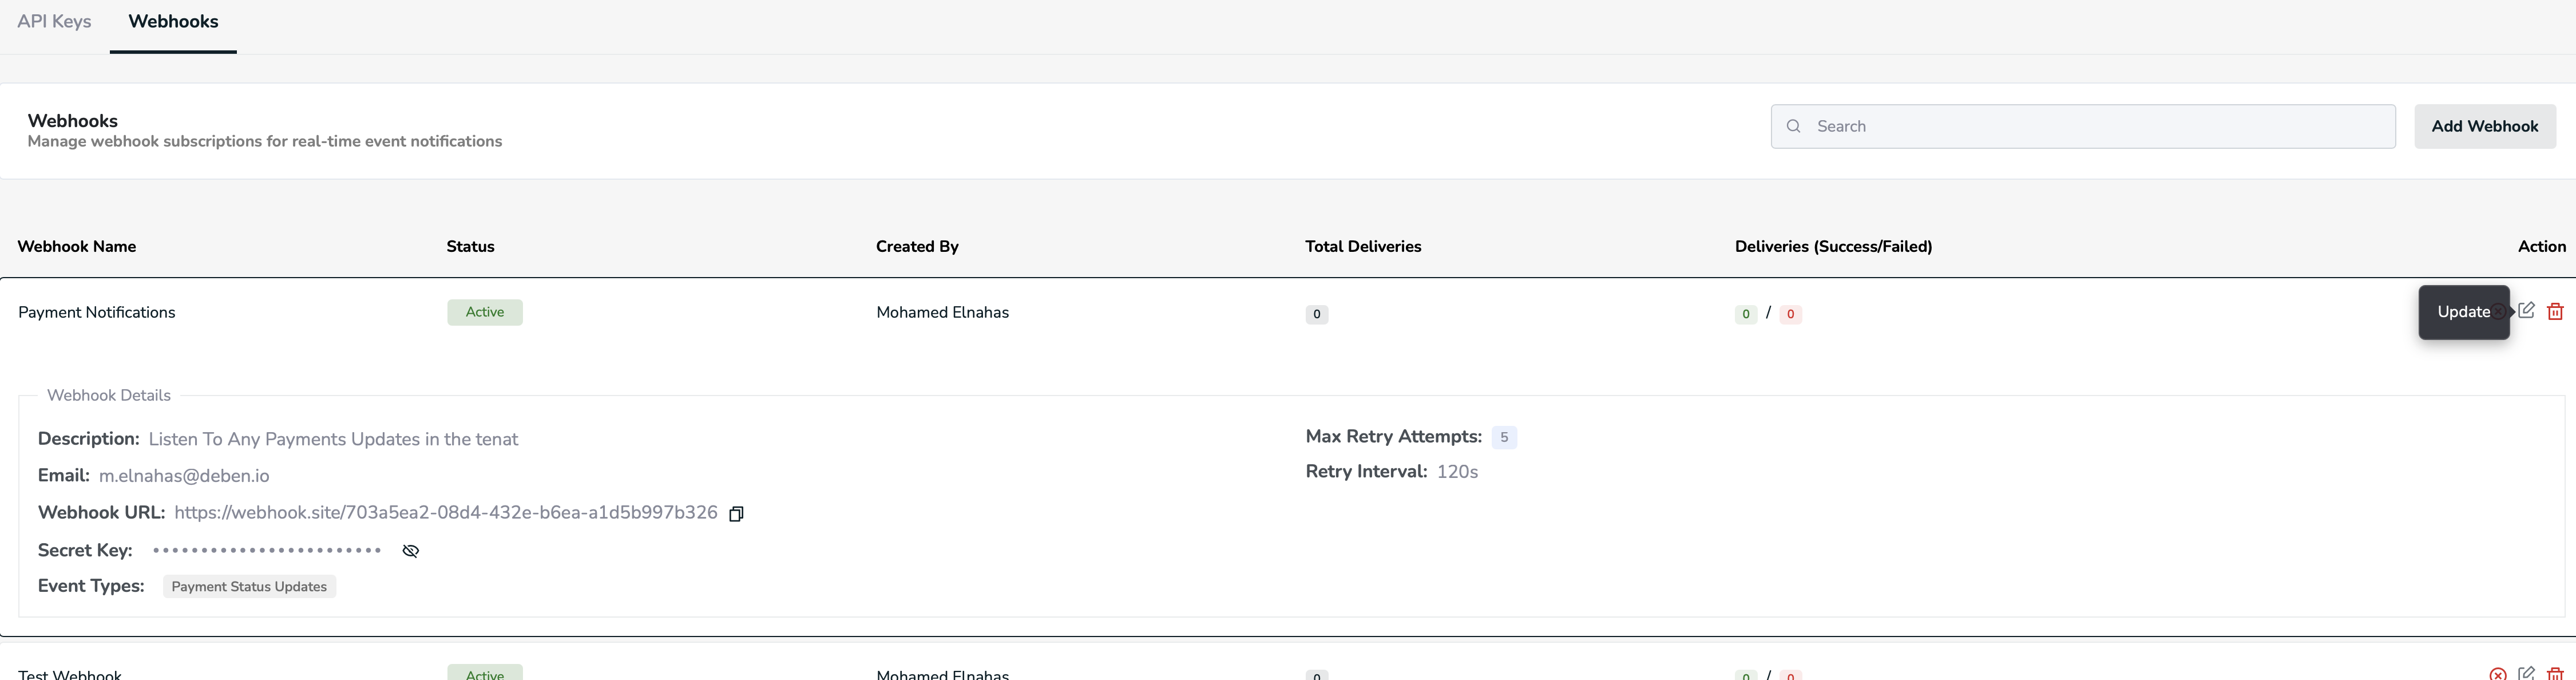Open the webhook.site URL link
Viewport: 2576px width, 680px height.
pos(445,513)
